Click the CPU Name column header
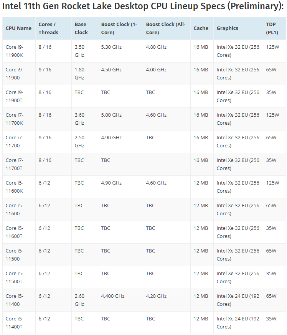The height and width of the screenshot is (335, 287). (18, 28)
